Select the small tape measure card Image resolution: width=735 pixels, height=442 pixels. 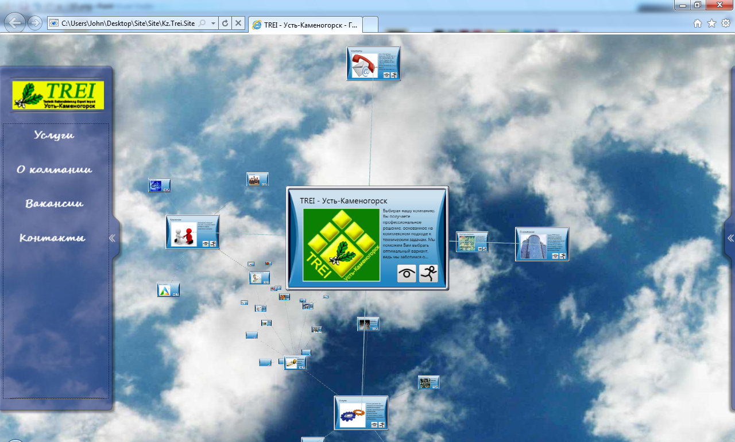295,363
